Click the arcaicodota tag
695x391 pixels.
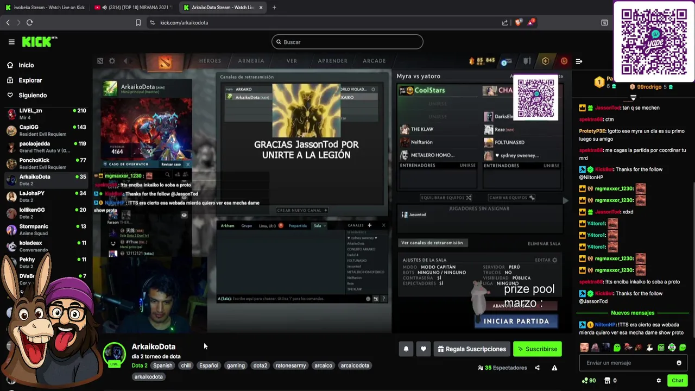coord(355,365)
